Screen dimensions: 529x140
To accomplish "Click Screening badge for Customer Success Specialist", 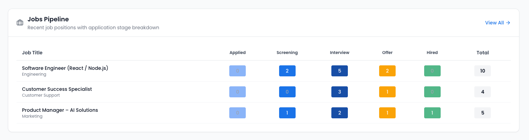I will (287, 92).
